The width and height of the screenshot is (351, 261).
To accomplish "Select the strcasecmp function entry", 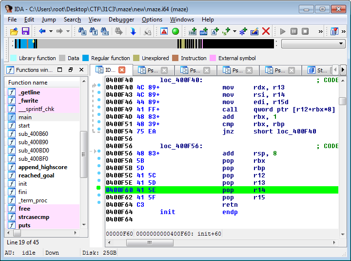I will (34, 217).
